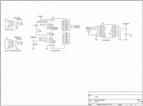Screen dimensions: 143x106
Task: Click the '1uF' value of C4
Action: point(36,45)
